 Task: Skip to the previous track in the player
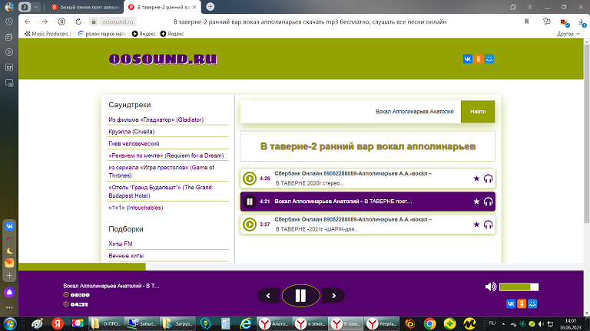[x=268, y=296]
